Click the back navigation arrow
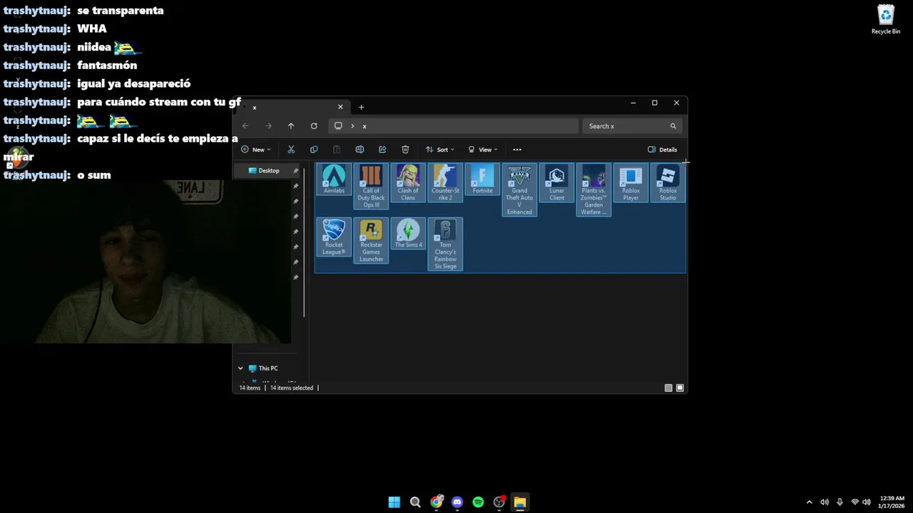Image resolution: width=913 pixels, height=513 pixels. tap(245, 126)
